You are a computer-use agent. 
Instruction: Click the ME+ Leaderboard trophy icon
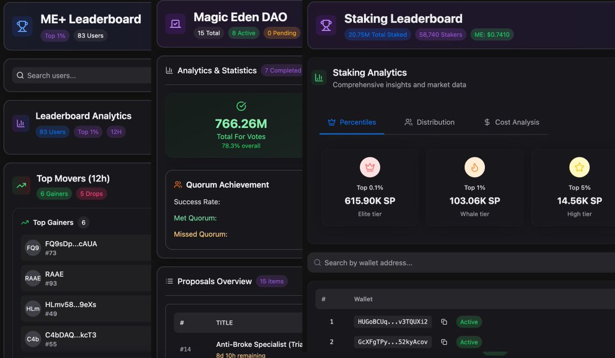(22, 26)
